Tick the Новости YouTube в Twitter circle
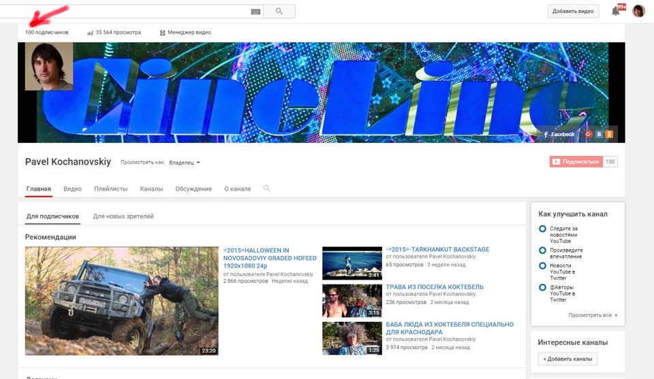The image size is (654, 379). (x=542, y=266)
